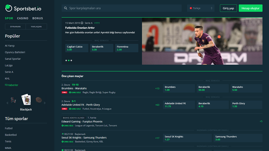This screenshot has width=269, height=151.
Task: Click the Haberler news icon
Action: click(x=6, y=85)
